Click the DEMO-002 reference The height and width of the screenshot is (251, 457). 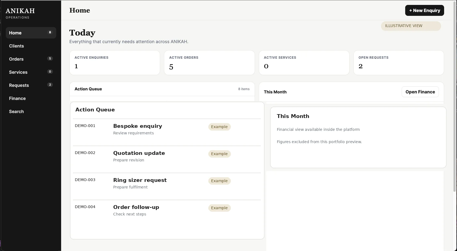click(x=85, y=153)
